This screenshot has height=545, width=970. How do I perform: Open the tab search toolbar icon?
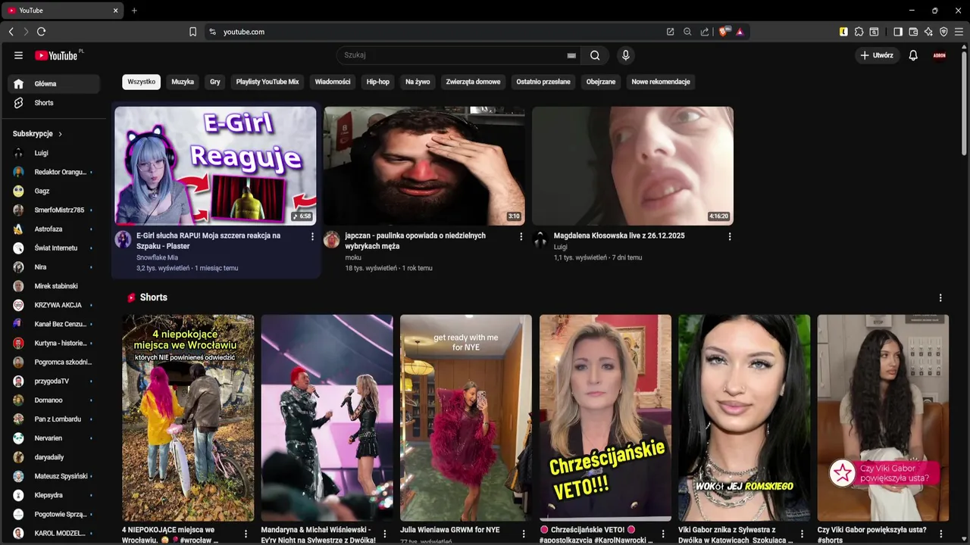pyautogui.click(x=874, y=32)
